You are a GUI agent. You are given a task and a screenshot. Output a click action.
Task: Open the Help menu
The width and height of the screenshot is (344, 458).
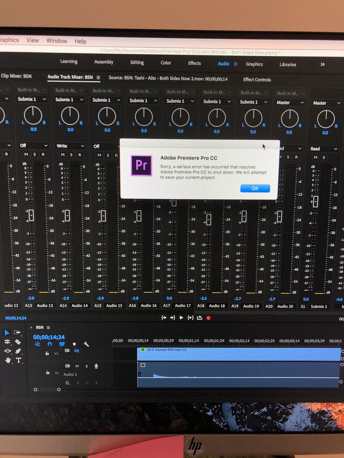tap(80, 41)
